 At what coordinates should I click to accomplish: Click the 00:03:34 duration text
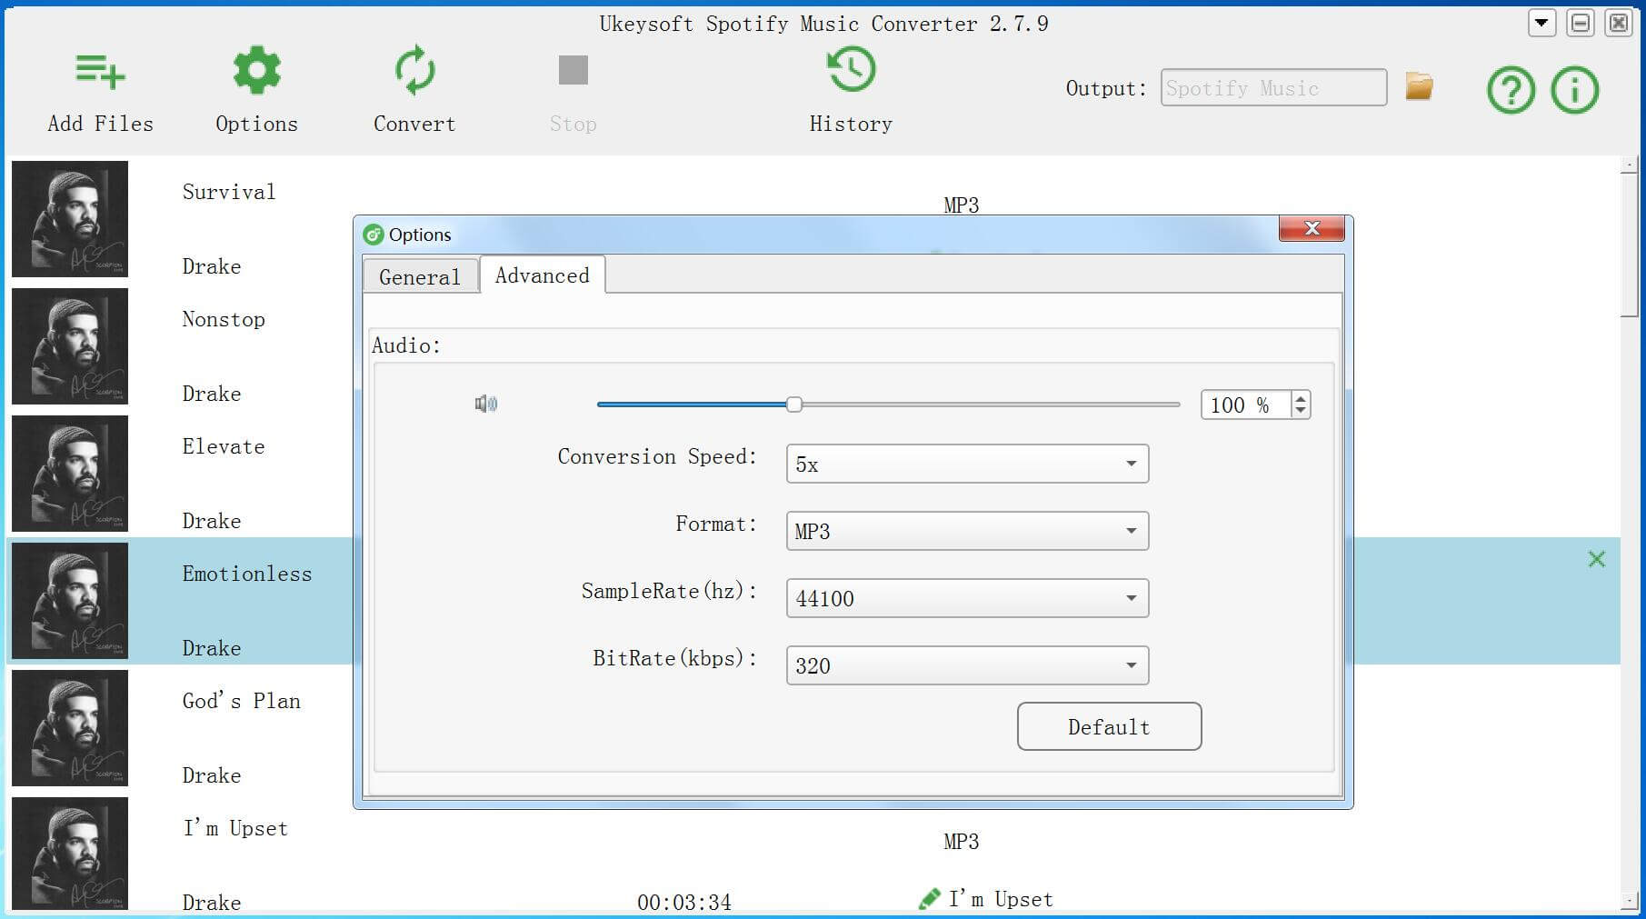coord(684,902)
